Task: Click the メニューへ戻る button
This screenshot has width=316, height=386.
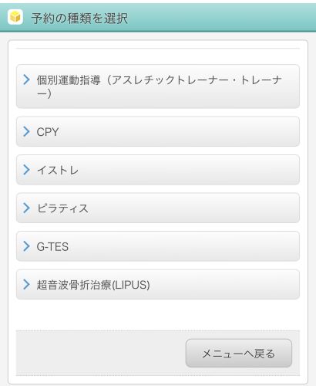Action: point(239,353)
